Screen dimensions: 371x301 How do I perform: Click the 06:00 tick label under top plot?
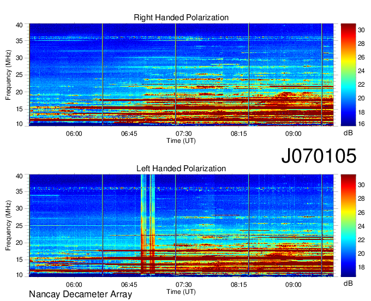(74, 134)
